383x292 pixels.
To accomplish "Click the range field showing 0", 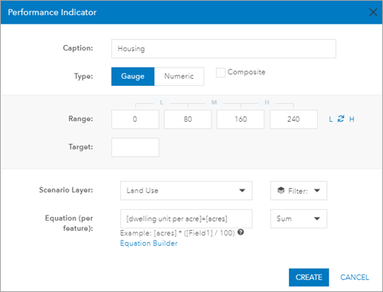I will (x=135, y=120).
